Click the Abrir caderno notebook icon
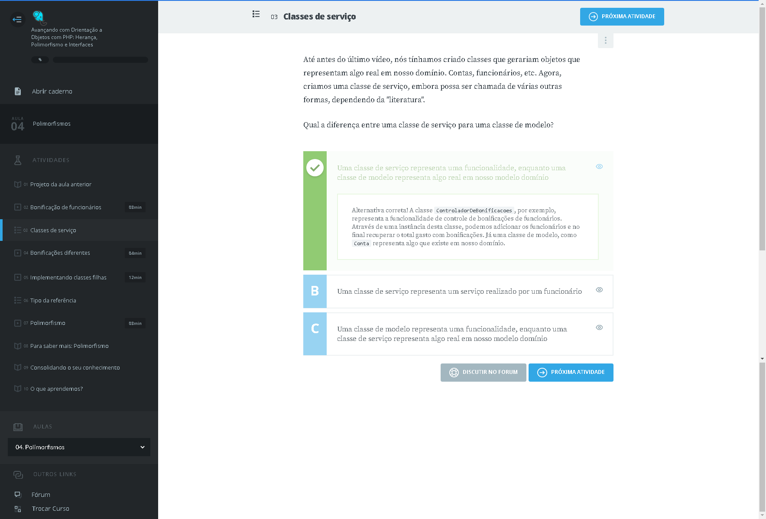 pyautogui.click(x=18, y=91)
